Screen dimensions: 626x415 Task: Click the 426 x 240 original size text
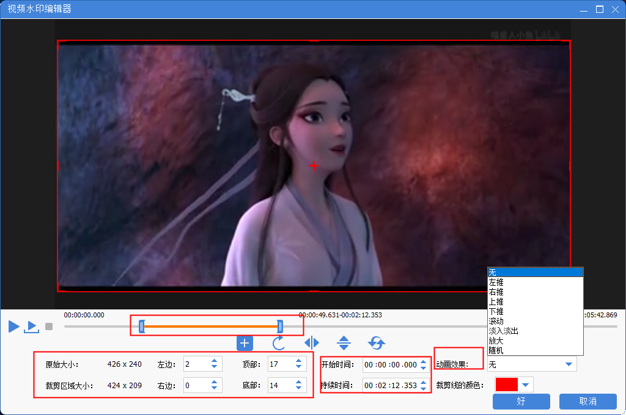pos(125,364)
